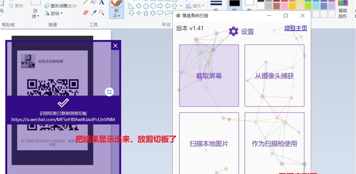Viewport: 356px width, 174px height.
Task: Select the Pencil tool in Paint
Action: click(86, 3)
